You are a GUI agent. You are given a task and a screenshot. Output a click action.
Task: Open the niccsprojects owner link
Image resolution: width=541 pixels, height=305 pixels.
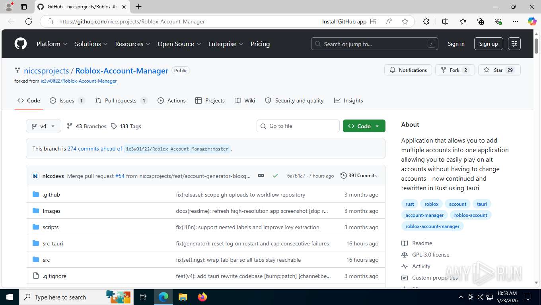tap(47, 71)
